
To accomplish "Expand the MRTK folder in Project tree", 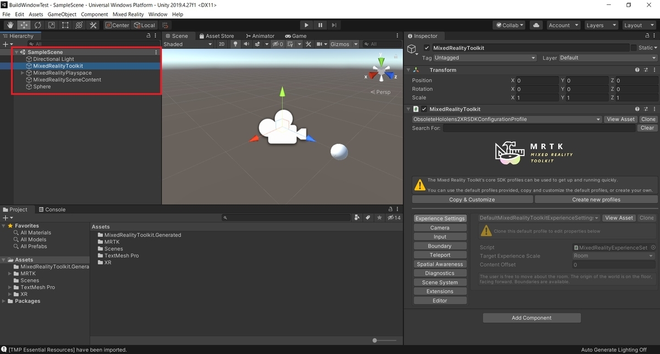I will click(x=10, y=273).
